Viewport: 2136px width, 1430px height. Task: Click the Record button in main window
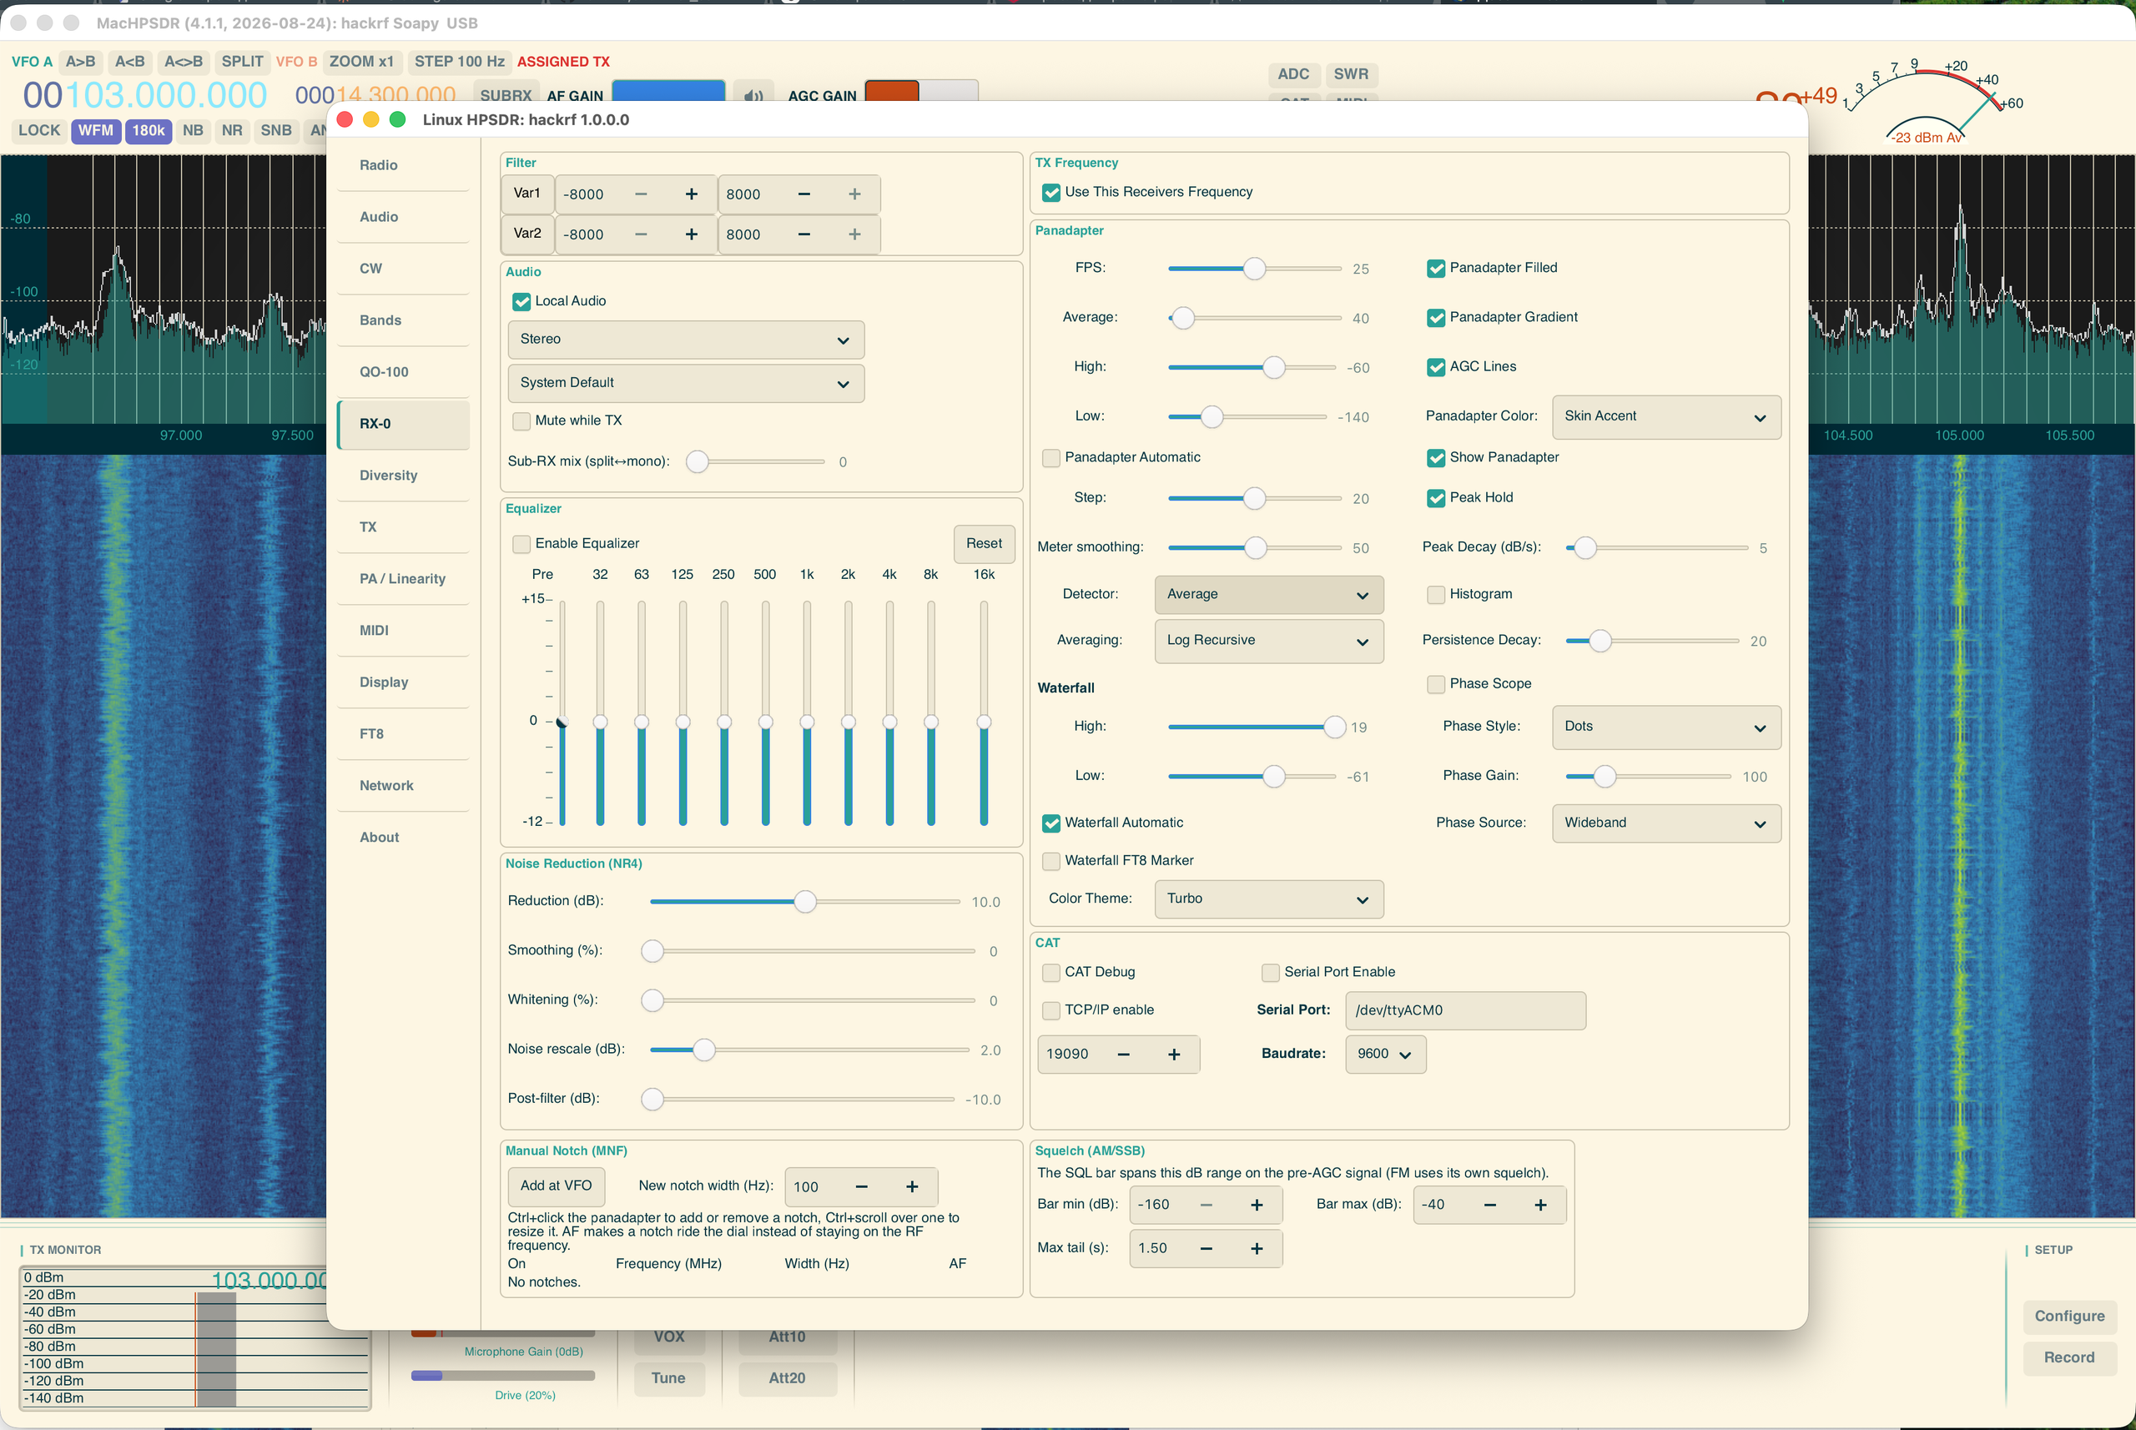tap(2069, 1358)
